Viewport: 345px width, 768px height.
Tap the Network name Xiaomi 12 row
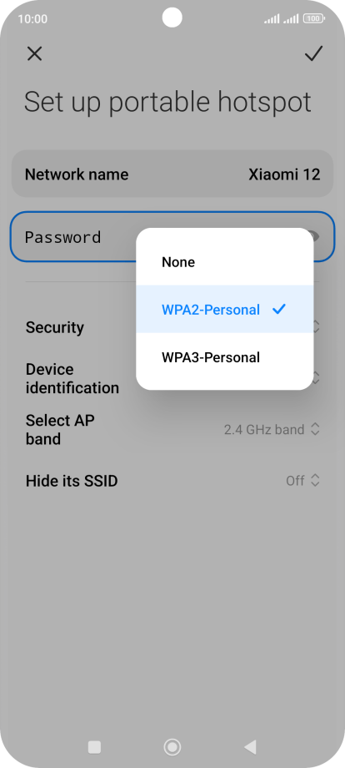pyautogui.click(x=172, y=174)
